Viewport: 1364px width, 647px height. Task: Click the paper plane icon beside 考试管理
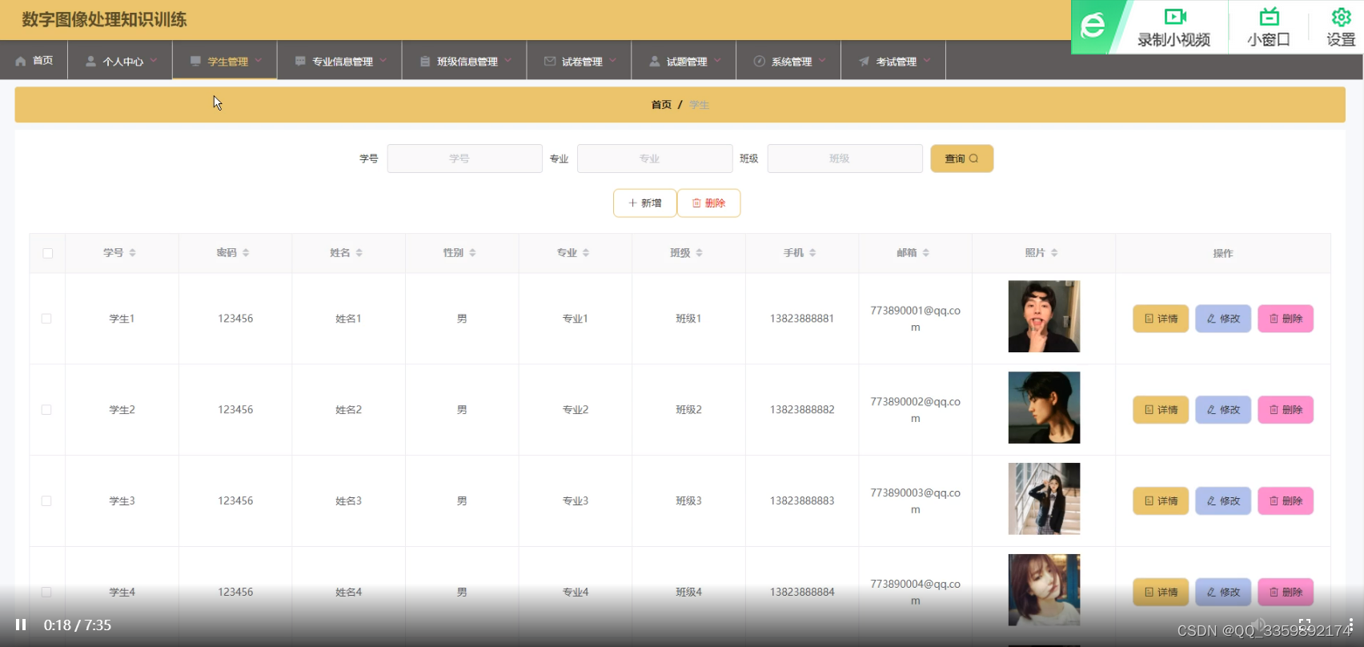(x=864, y=61)
